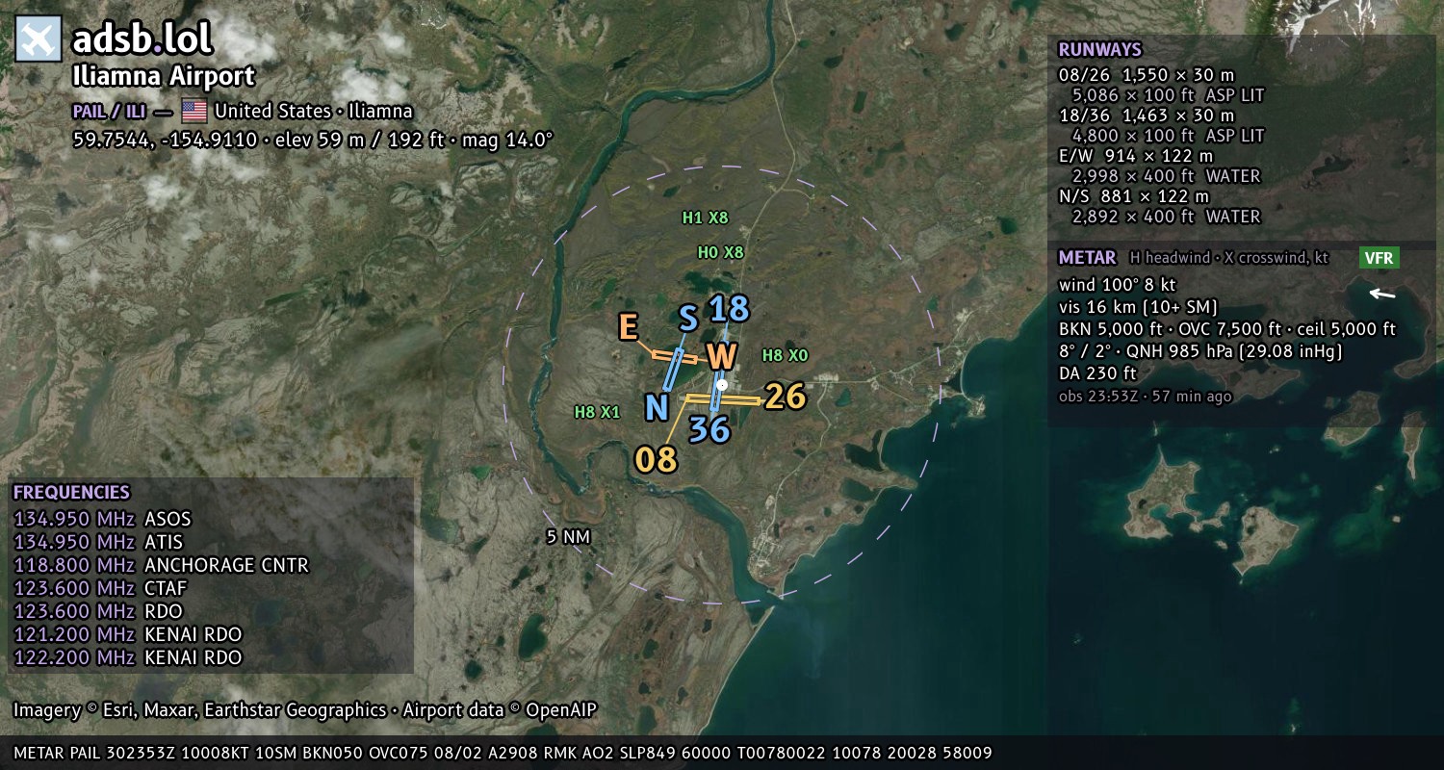1444x770 pixels.
Task: Select water runway end label E
Action: [628, 327]
